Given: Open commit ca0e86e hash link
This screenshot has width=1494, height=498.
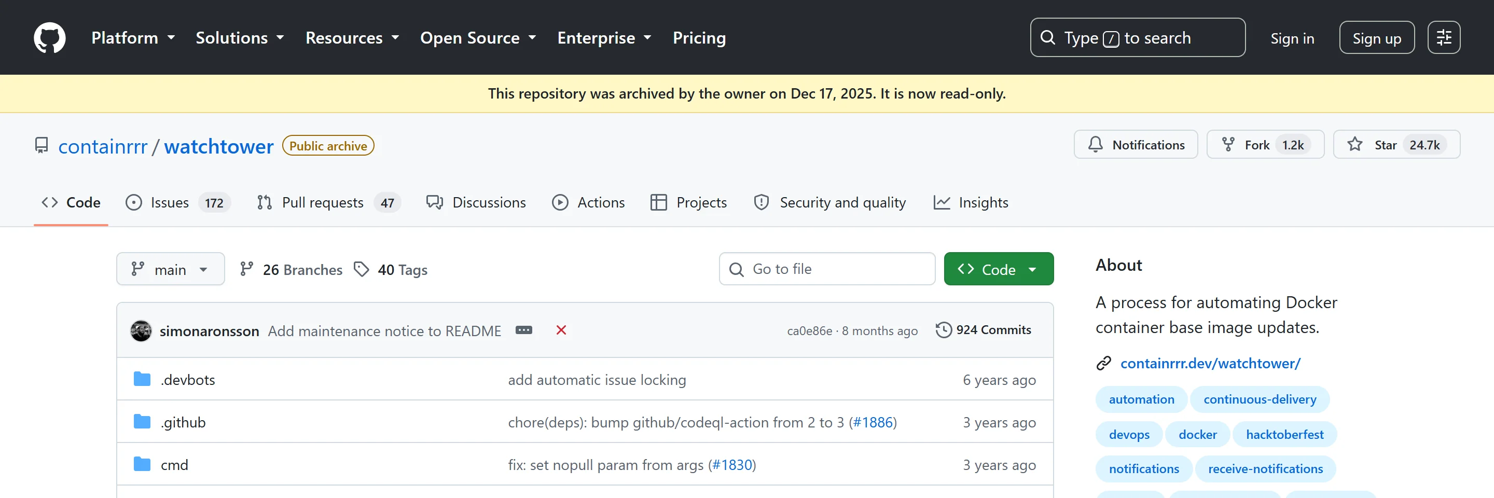Looking at the screenshot, I should click(809, 331).
